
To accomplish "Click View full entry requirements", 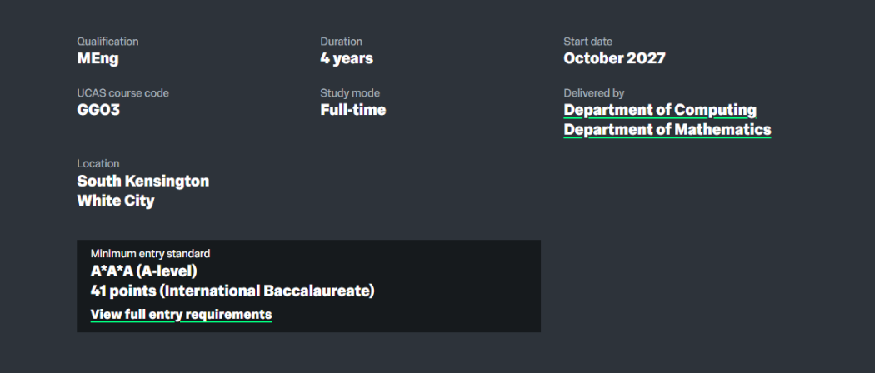I will pos(181,315).
